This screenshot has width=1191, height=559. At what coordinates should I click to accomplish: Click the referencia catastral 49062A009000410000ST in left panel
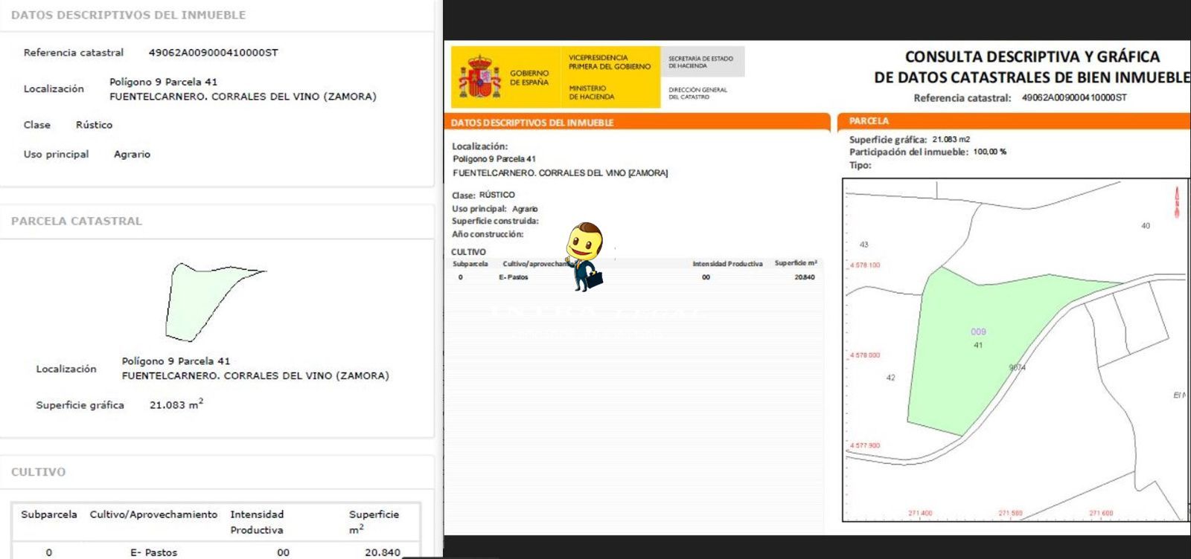pos(213,53)
